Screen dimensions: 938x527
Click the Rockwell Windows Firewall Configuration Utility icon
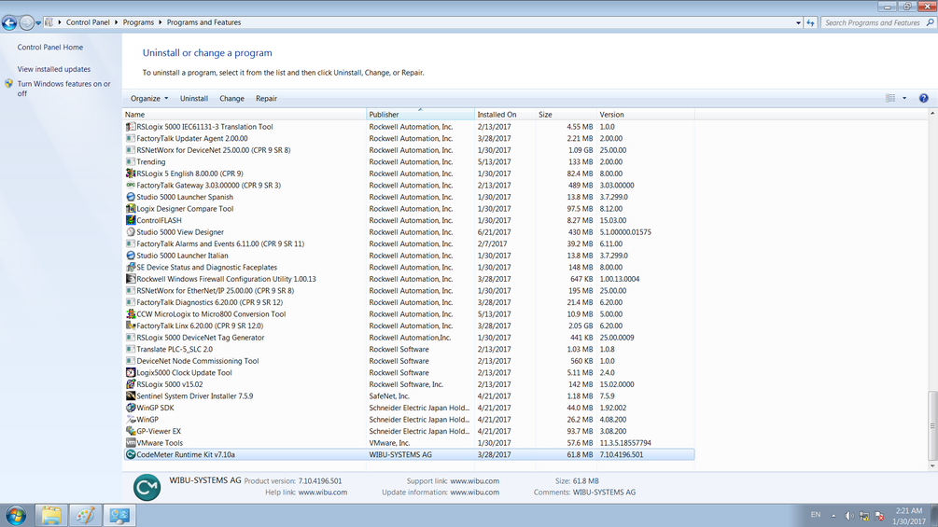click(x=131, y=279)
